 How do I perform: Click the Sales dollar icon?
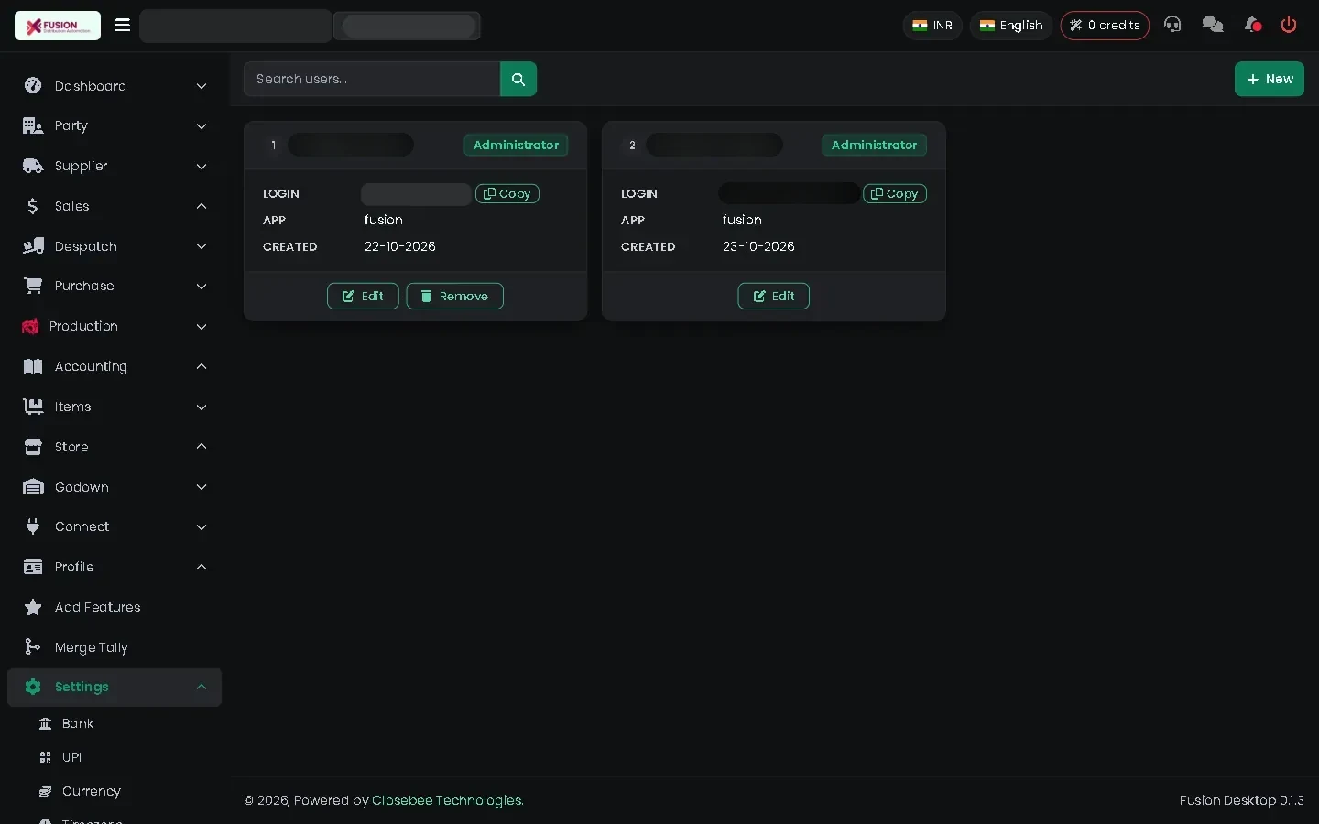click(x=33, y=206)
